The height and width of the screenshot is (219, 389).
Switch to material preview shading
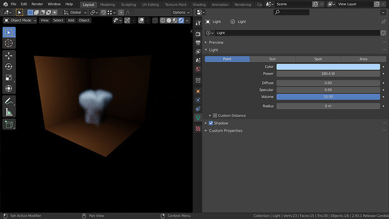[x=175, y=20]
